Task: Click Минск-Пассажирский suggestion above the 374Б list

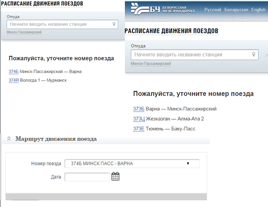Action: click(x=24, y=32)
